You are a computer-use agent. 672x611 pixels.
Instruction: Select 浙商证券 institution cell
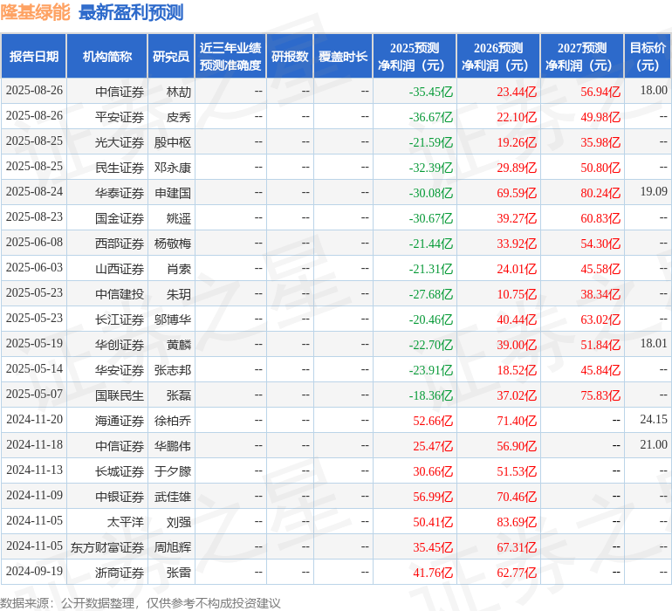pos(120,573)
